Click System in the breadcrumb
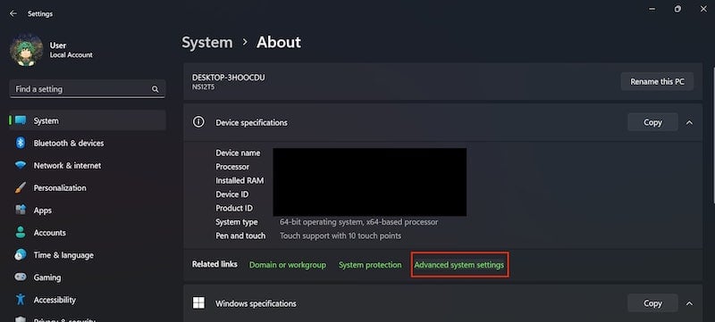This screenshot has width=715, height=322. click(x=207, y=42)
